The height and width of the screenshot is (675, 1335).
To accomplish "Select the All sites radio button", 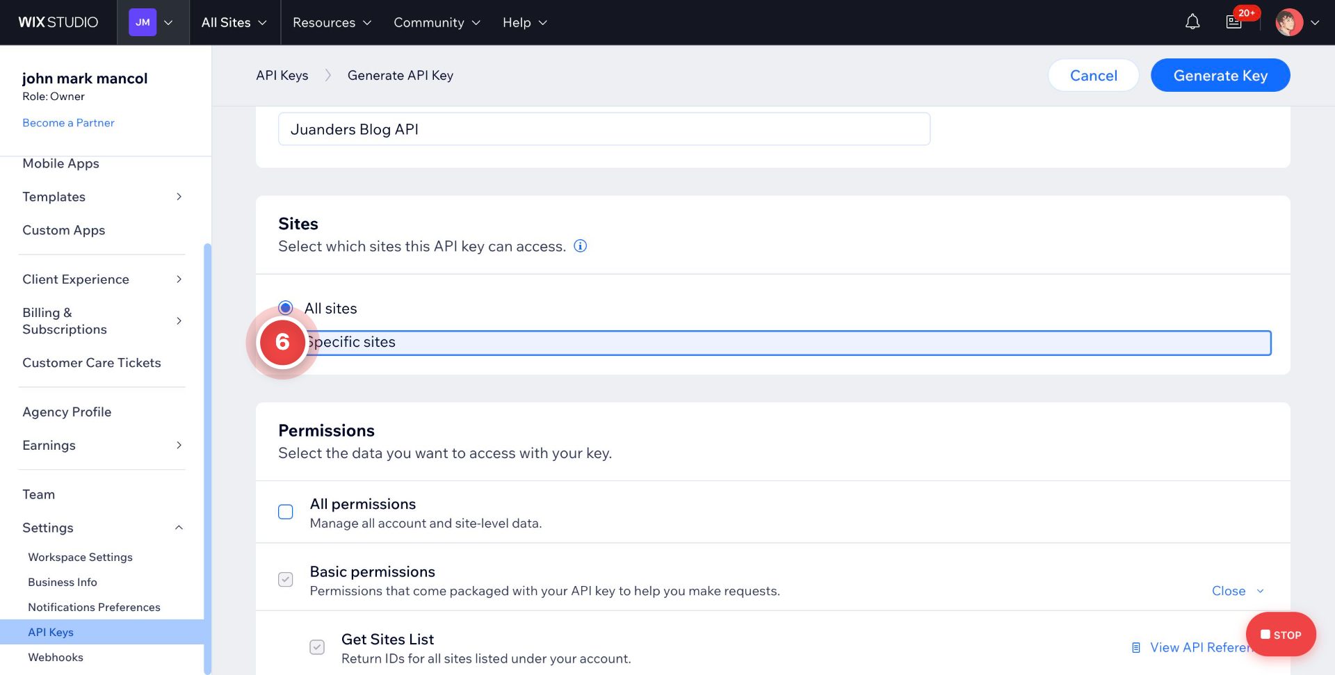I will tap(285, 308).
